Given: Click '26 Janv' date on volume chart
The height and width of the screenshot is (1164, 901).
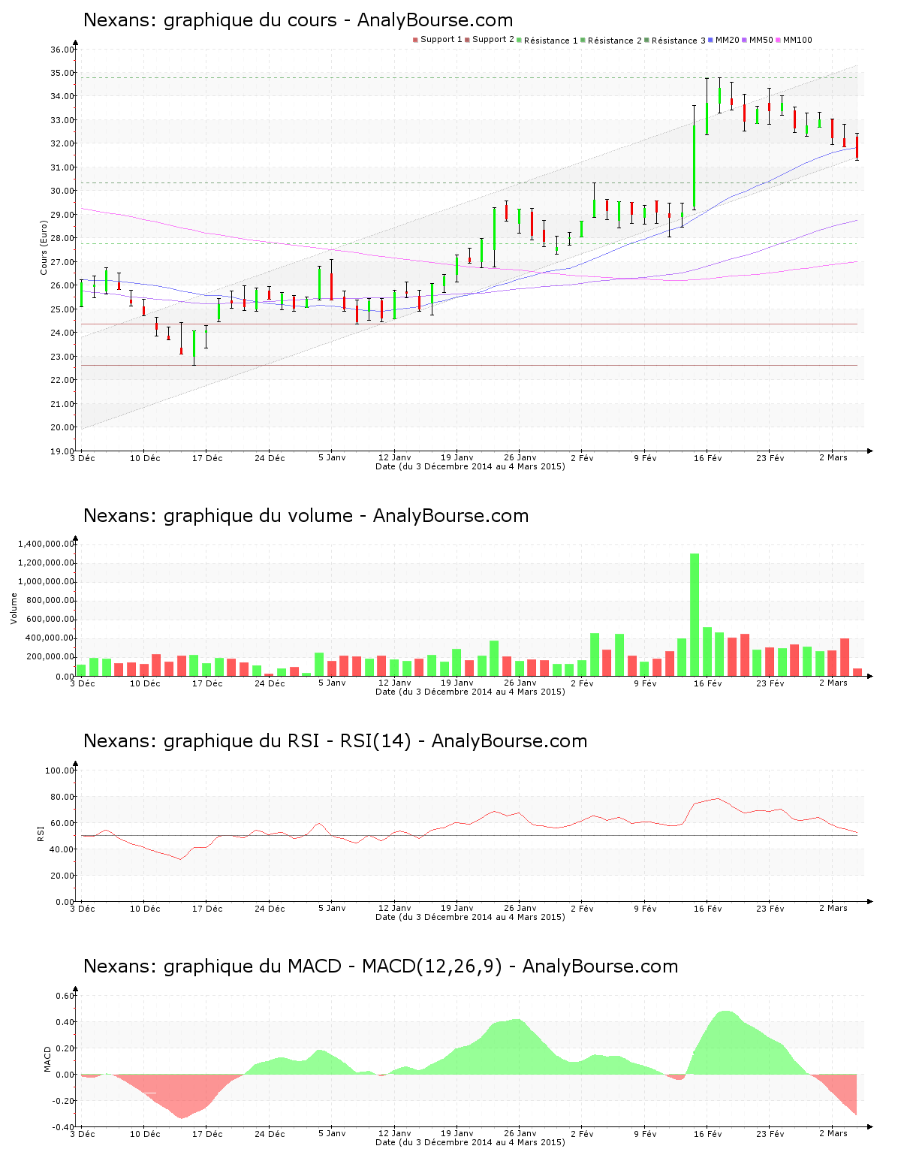Looking at the screenshot, I should click(520, 683).
